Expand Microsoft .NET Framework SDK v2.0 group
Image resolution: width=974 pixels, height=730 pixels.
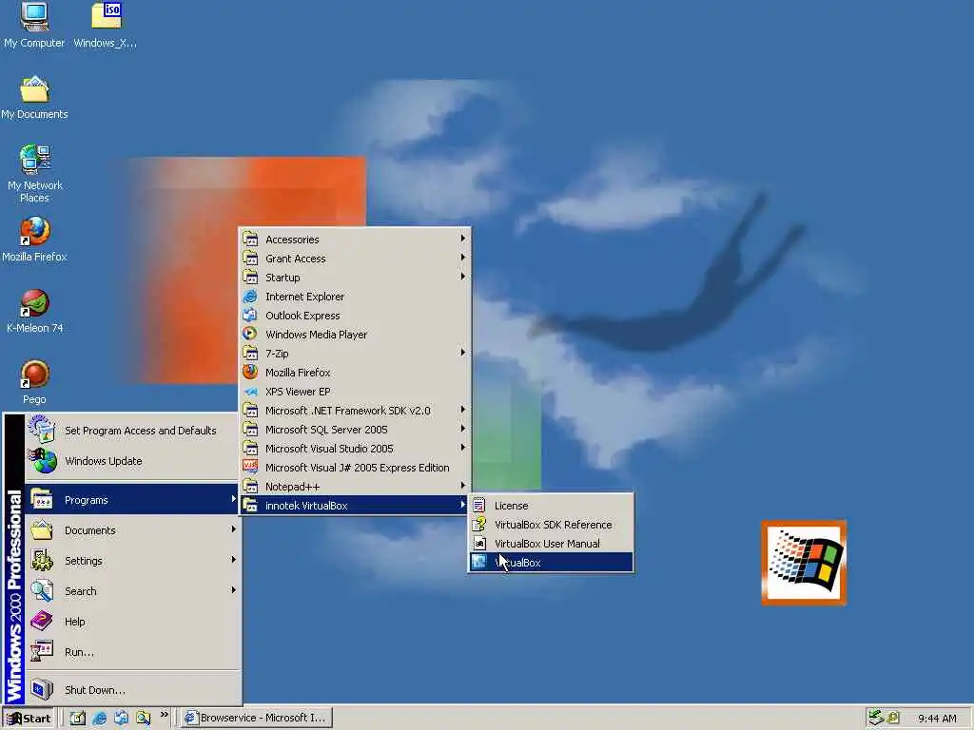355,411
